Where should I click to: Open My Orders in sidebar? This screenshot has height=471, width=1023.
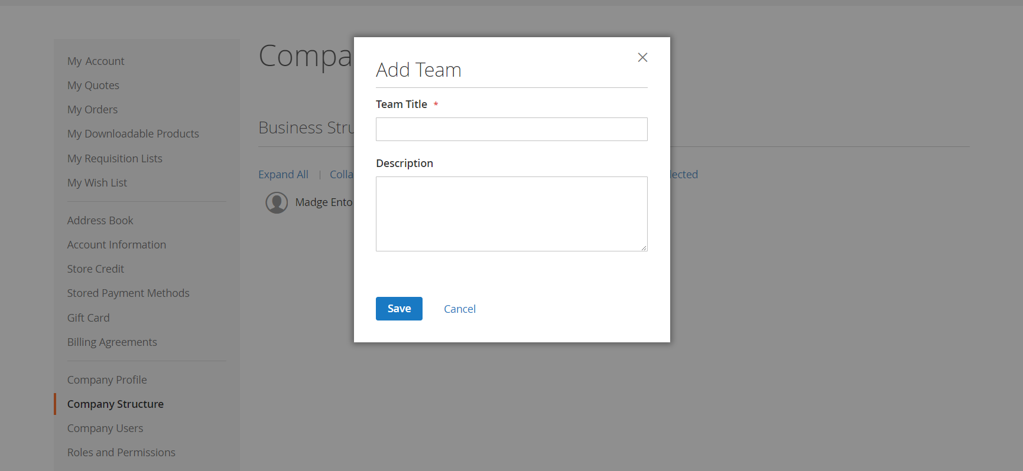pos(92,110)
